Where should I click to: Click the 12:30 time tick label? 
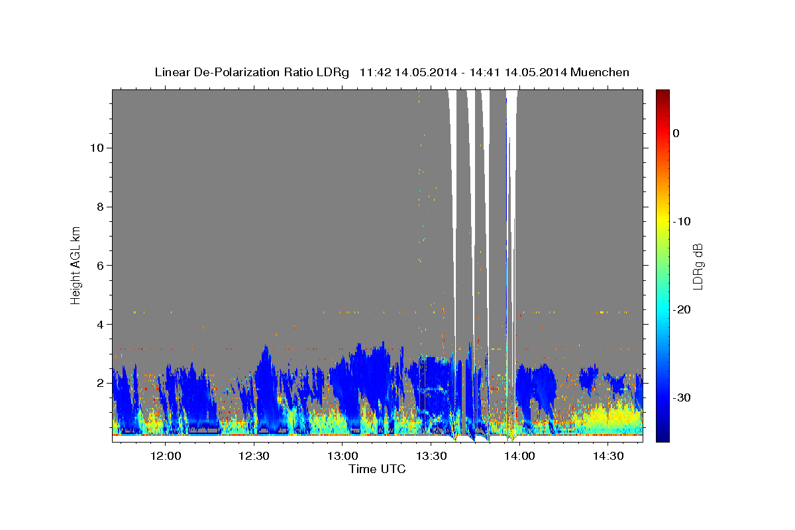[254, 456]
